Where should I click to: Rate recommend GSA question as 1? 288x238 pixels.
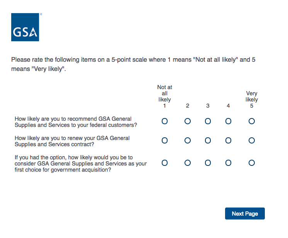tap(164, 121)
